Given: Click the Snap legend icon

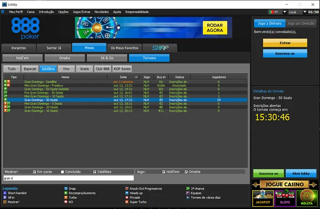Looking at the screenshot, I should tap(66, 189).
